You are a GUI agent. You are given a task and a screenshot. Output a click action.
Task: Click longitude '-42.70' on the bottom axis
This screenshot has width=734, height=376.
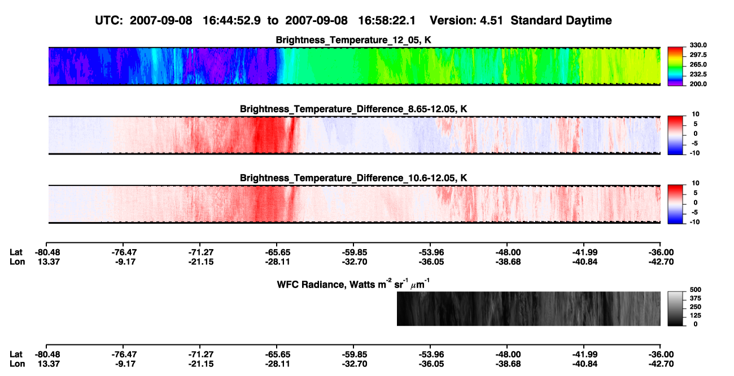[x=661, y=363]
